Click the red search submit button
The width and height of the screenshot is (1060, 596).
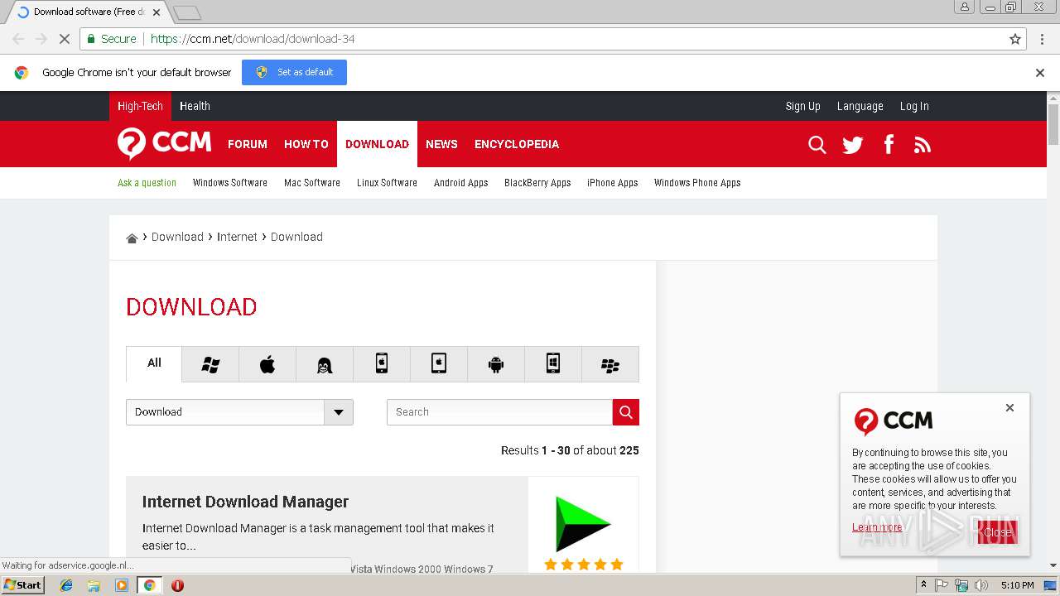point(626,412)
